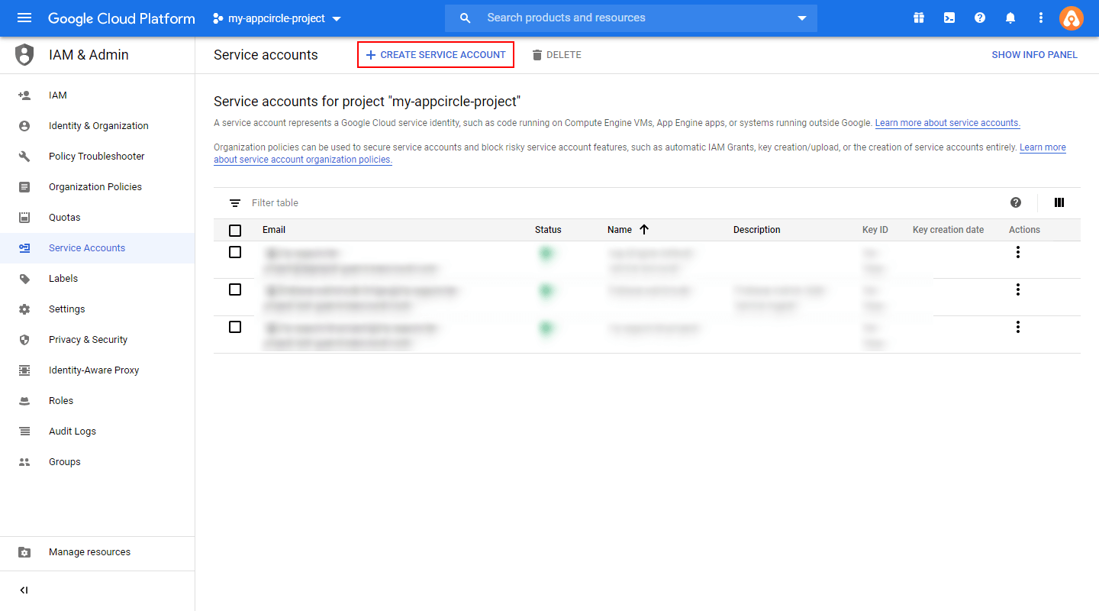This screenshot has width=1099, height=611.
Task: Click the filter table icon
Action: point(235,203)
